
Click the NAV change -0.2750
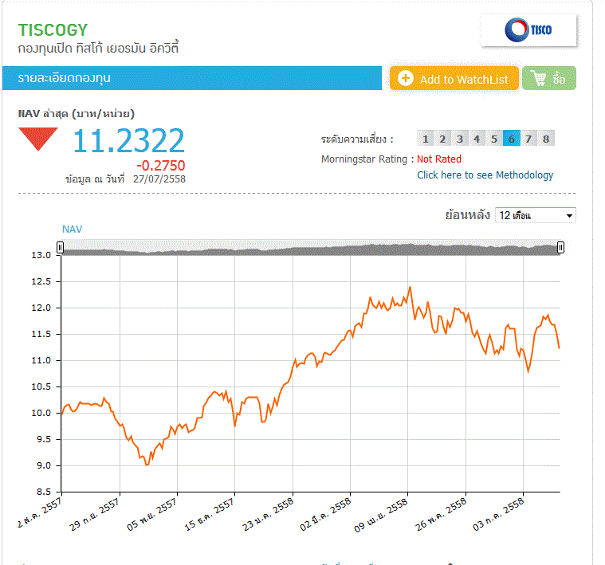tap(161, 166)
